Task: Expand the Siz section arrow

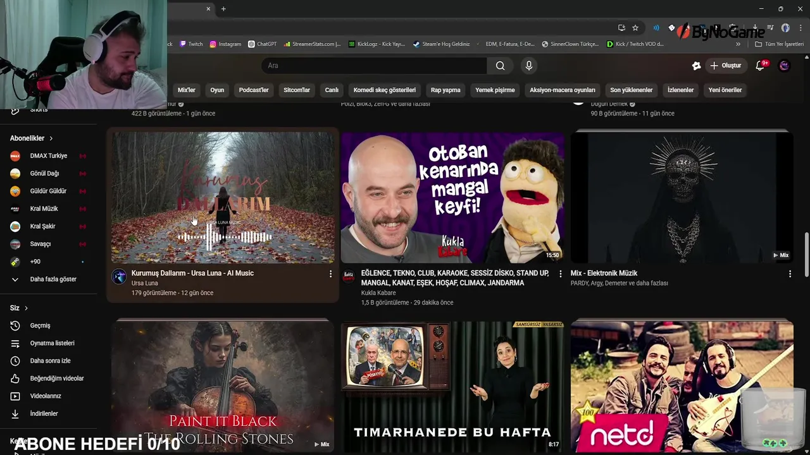Action: point(26,308)
